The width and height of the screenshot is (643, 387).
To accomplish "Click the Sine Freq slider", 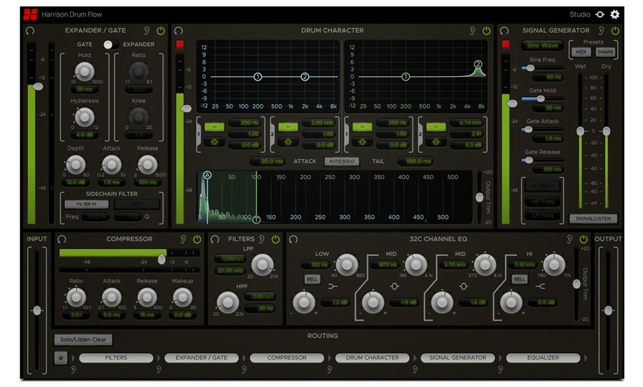I will point(542,68).
